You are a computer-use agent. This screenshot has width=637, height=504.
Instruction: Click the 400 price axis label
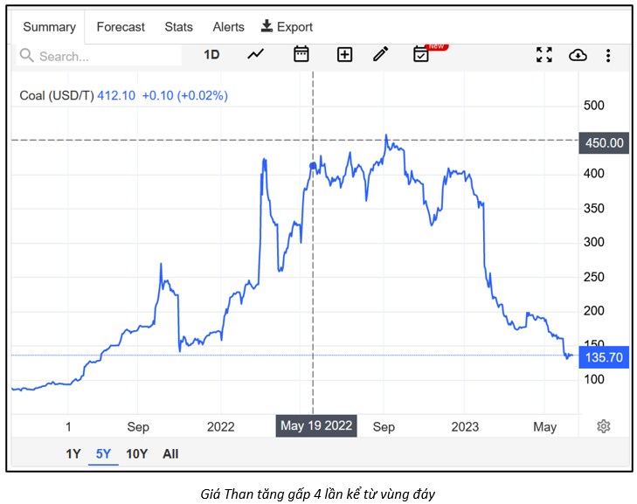[593, 174]
